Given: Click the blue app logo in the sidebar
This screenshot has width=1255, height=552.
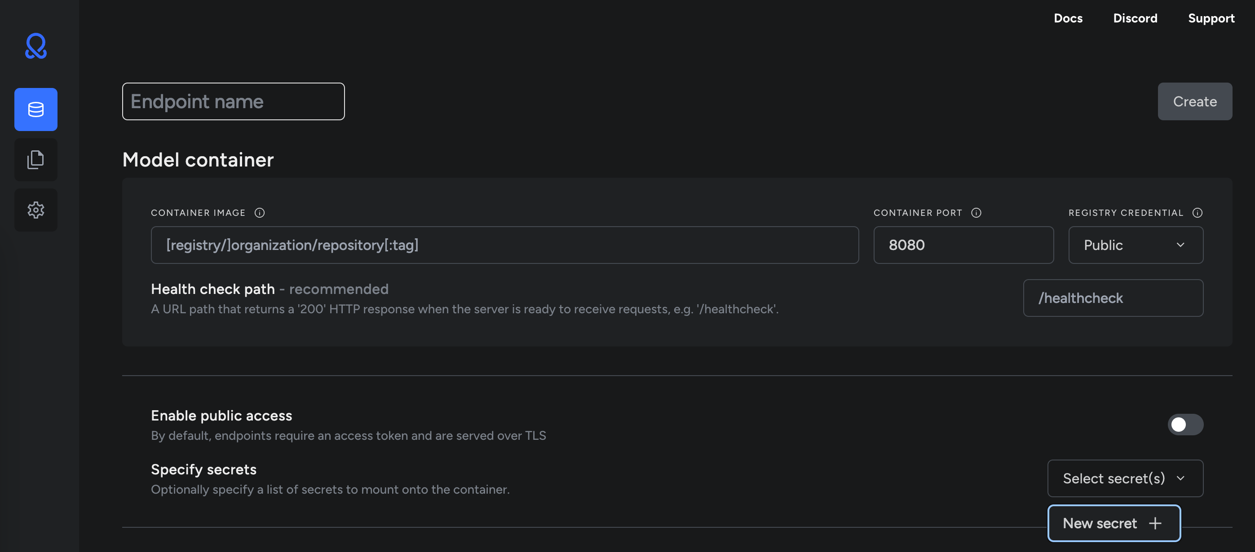Looking at the screenshot, I should click(x=35, y=46).
